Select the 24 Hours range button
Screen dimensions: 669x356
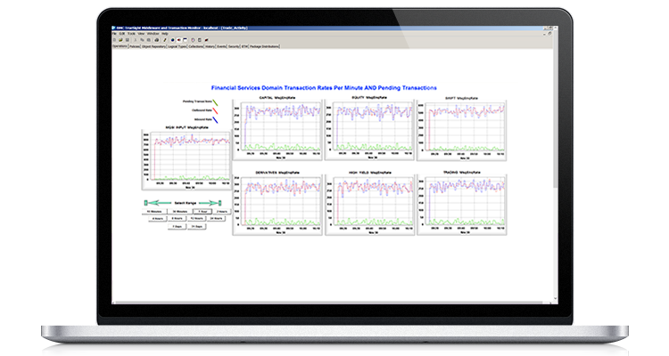coord(216,219)
